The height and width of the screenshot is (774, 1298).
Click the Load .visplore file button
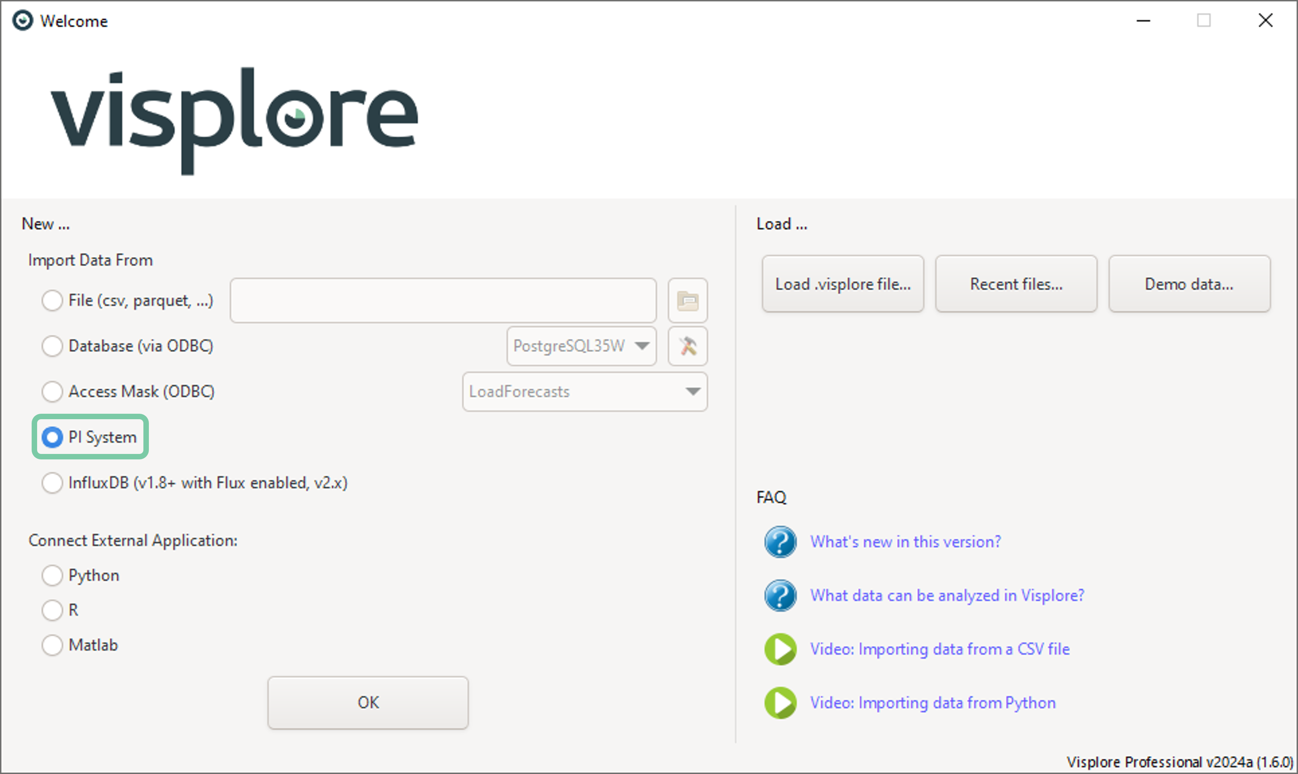click(842, 284)
